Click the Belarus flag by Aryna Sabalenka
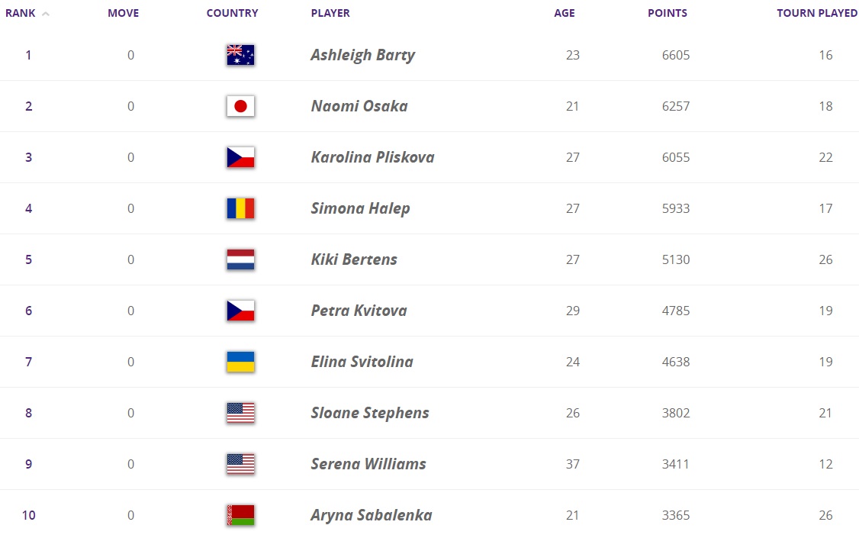This screenshot has height=538, width=859. (240, 515)
